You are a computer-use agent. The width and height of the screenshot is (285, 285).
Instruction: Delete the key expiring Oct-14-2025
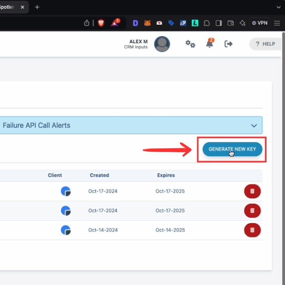252,230
